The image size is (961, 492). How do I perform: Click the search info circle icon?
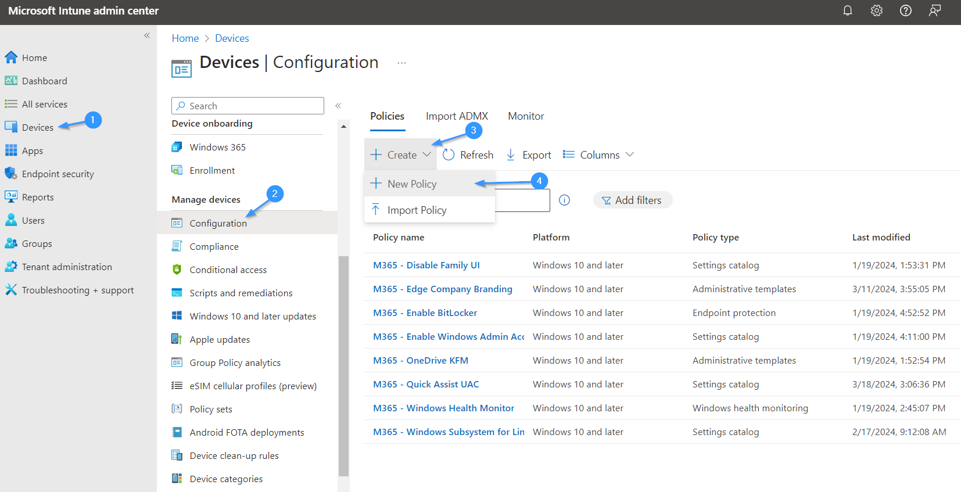(564, 200)
